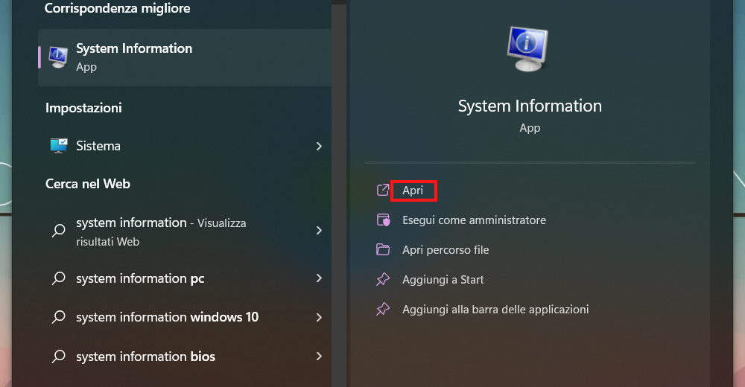Choose Aggiungi alla barra delle applicazioni
This screenshot has width=745, height=387.
tap(495, 309)
